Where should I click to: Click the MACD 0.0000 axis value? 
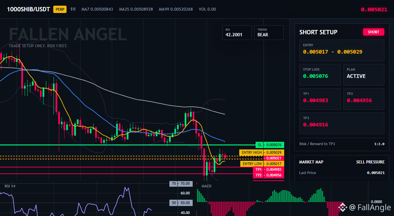pos(376,202)
